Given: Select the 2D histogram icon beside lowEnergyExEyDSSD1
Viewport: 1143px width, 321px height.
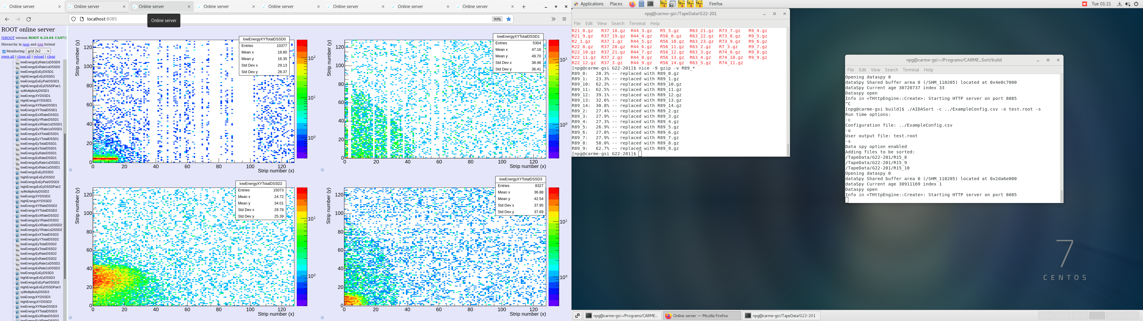Looking at the screenshot, I should [18, 71].
